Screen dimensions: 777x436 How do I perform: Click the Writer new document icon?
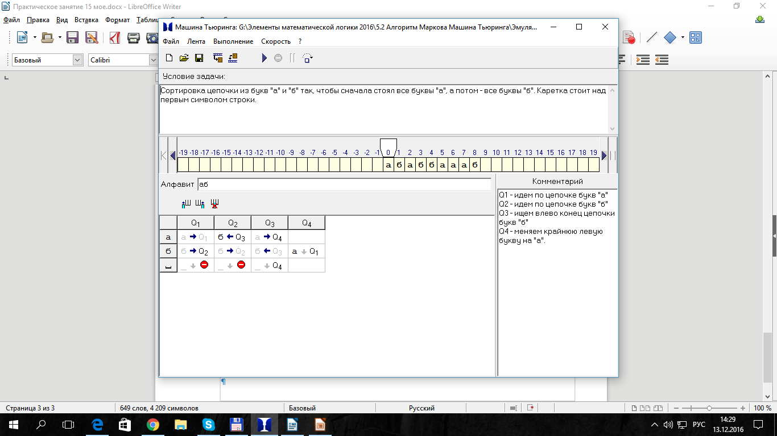(22, 38)
